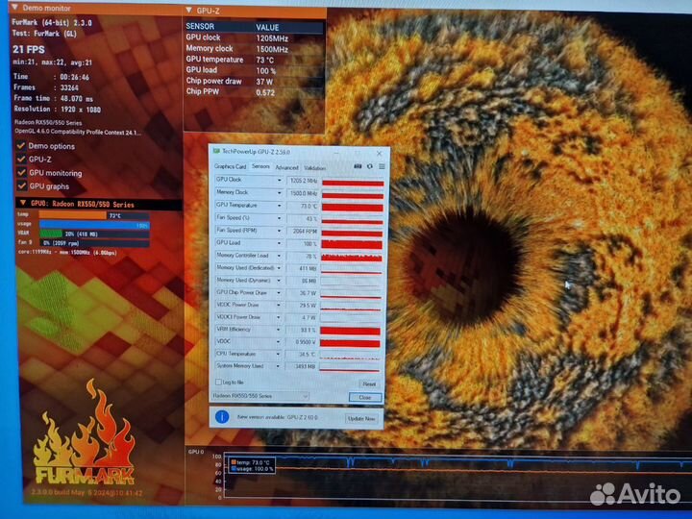Open the Memory Clock sensor dropdown
692x519 pixels.
(279, 193)
